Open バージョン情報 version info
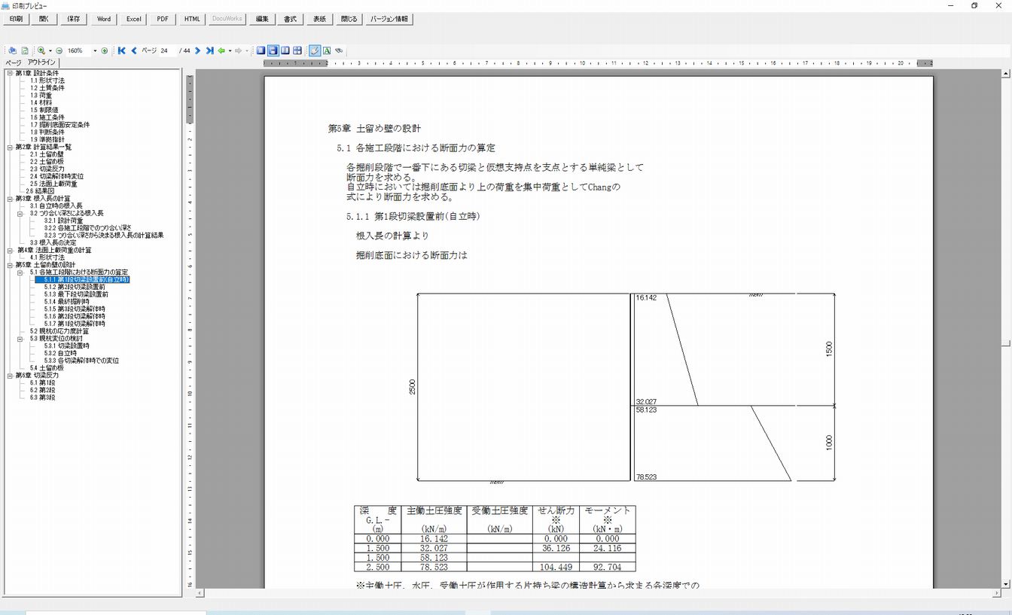 click(389, 19)
